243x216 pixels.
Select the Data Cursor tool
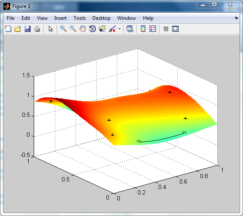click(x=102, y=29)
